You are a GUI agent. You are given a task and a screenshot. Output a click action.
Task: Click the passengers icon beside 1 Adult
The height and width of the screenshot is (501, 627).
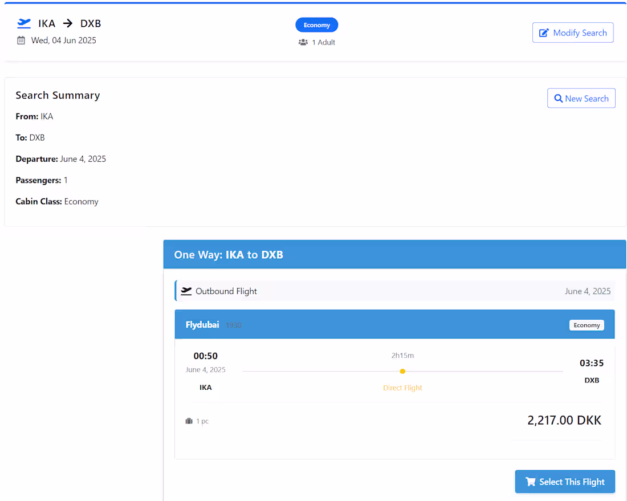[303, 42]
